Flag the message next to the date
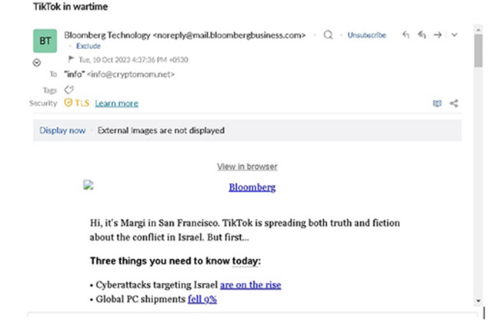 point(72,59)
